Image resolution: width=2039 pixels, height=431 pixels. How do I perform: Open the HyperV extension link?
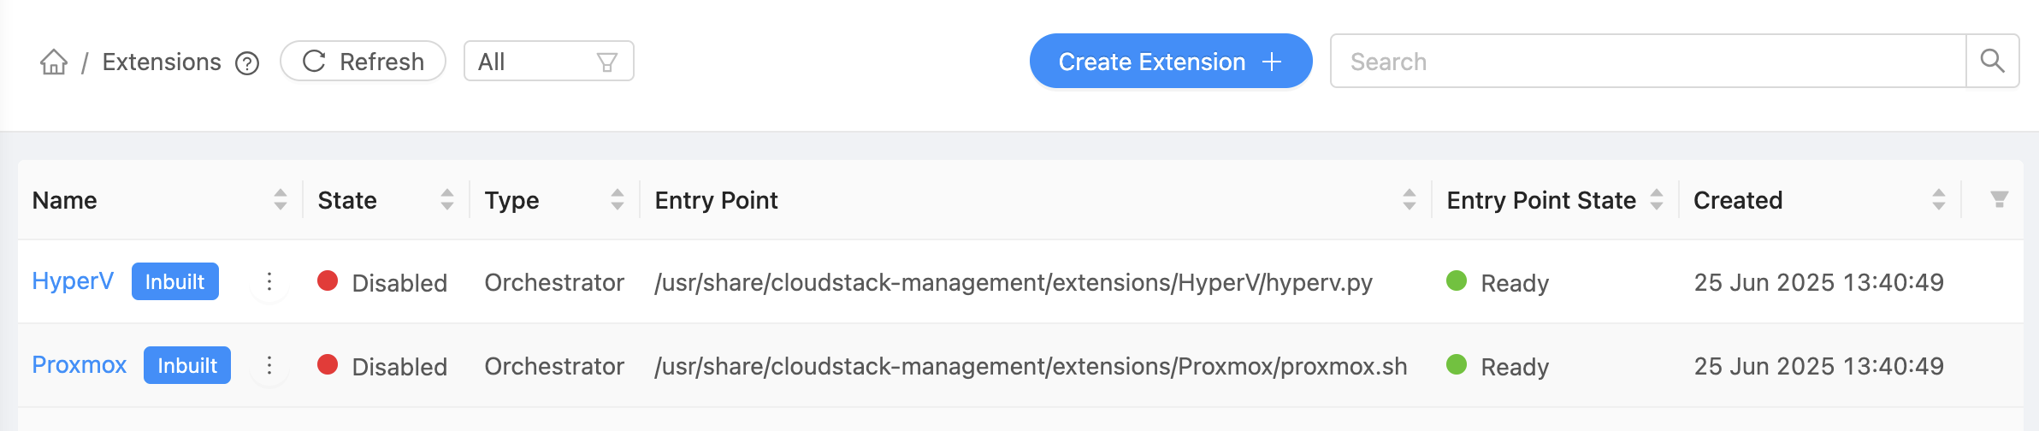(x=73, y=281)
